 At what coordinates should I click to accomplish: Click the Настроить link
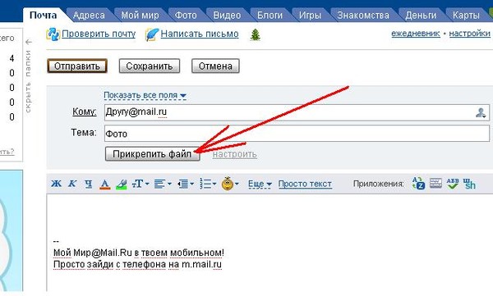click(x=234, y=154)
